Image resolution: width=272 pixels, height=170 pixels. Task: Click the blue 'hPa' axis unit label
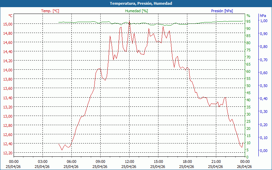tap(263, 16)
